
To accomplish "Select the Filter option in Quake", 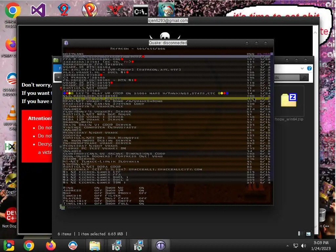I will click(113, 196).
